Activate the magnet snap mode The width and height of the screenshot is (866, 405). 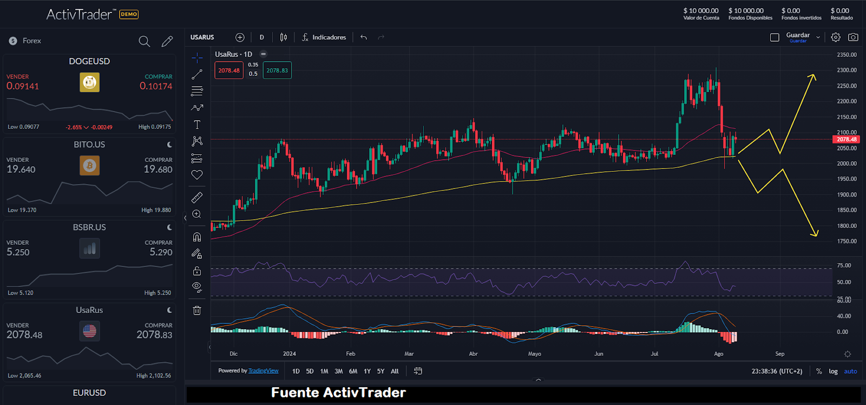tap(197, 237)
